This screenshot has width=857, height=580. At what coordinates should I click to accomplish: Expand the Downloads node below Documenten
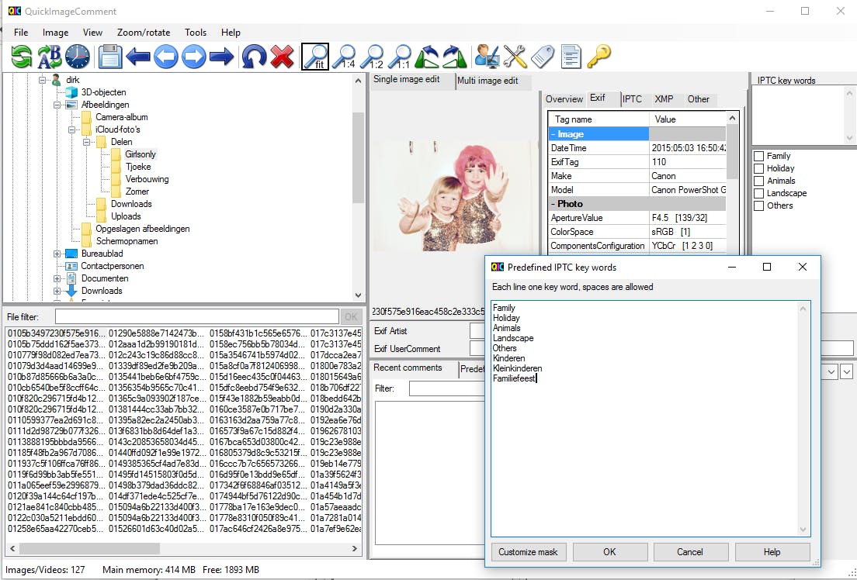[x=57, y=291]
